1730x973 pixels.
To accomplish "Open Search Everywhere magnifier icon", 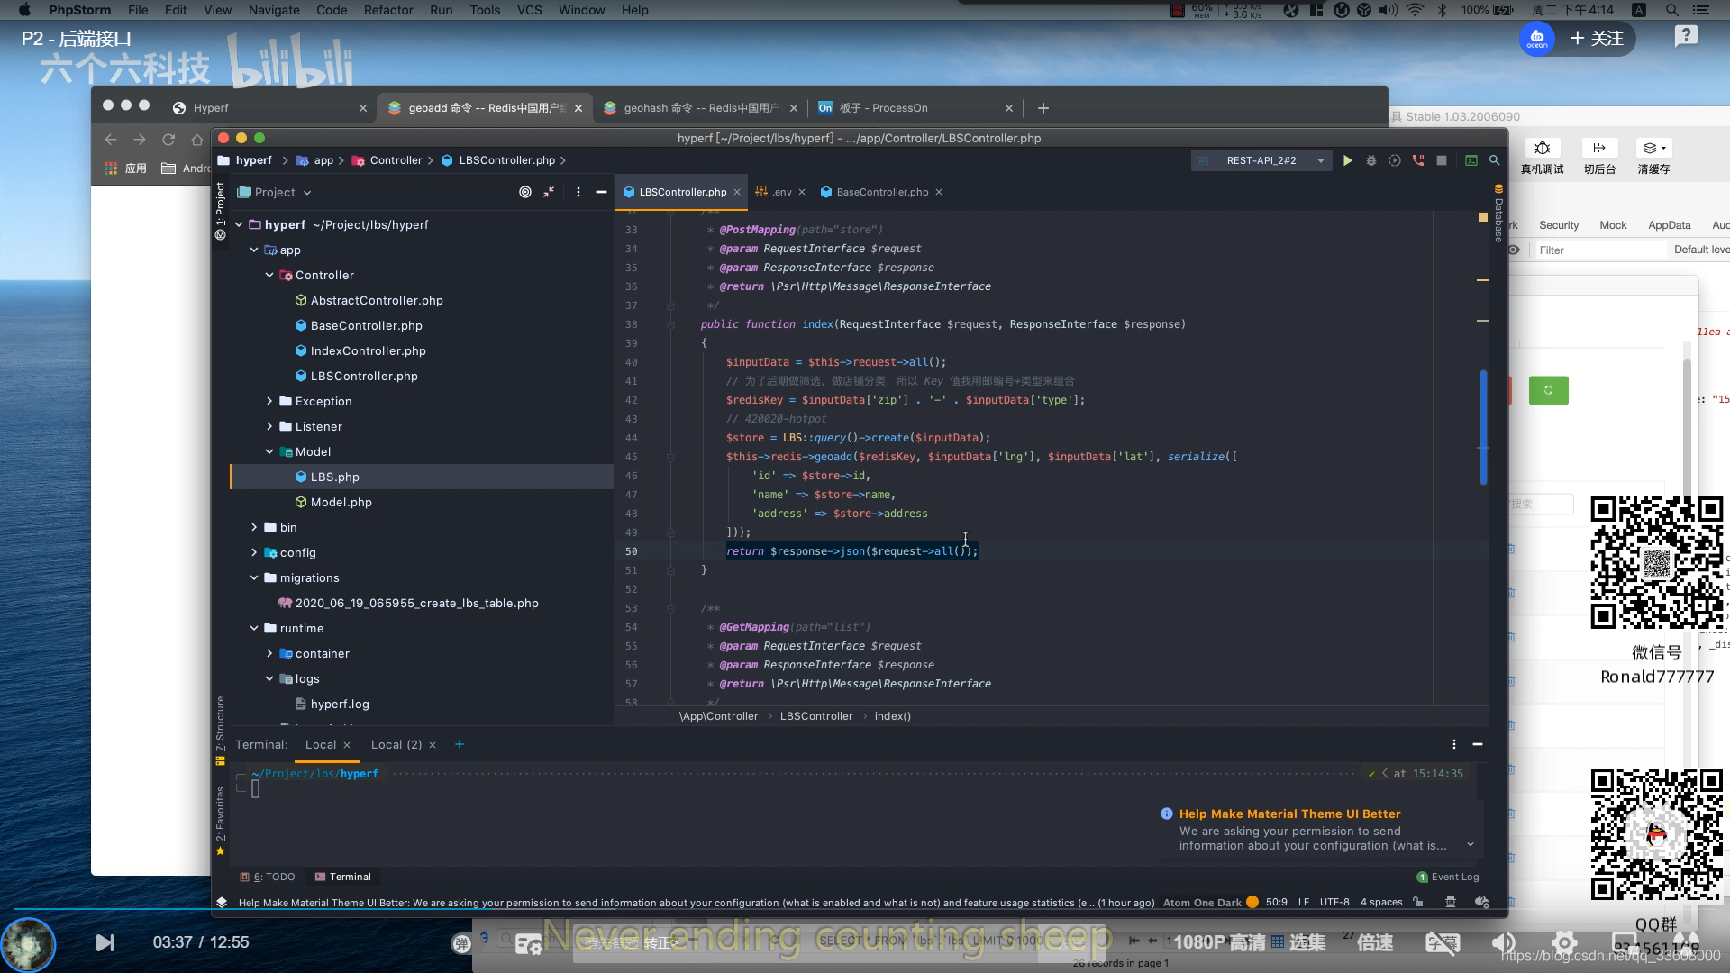I will [x=1494, y=160].
